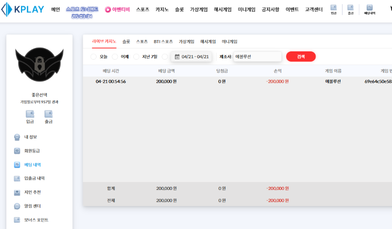Screen dimensions: 392x229
Task: Open 카지노 in the top navigation
Action: point(162,9)
